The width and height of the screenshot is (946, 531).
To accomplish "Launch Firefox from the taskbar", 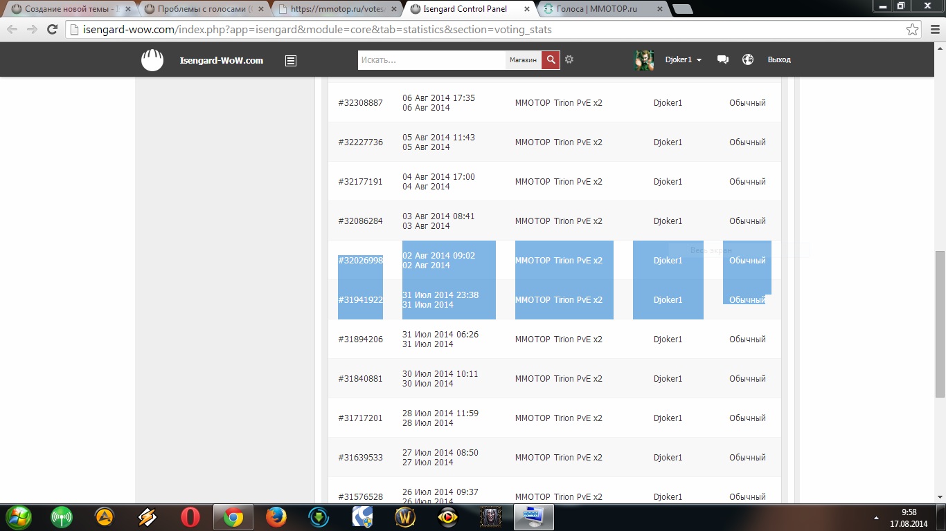I will point(276,517).
